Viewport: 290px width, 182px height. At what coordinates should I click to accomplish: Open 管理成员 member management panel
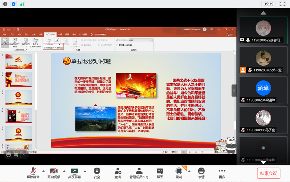pyautogui.click(x=138, y=171)
